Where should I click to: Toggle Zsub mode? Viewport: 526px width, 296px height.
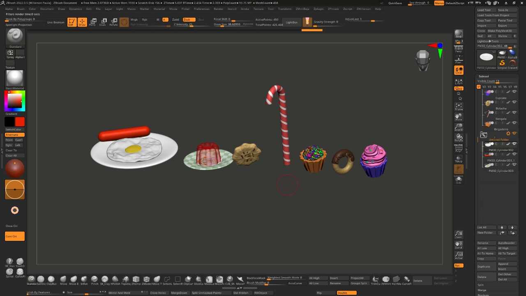tap(189, 19)
